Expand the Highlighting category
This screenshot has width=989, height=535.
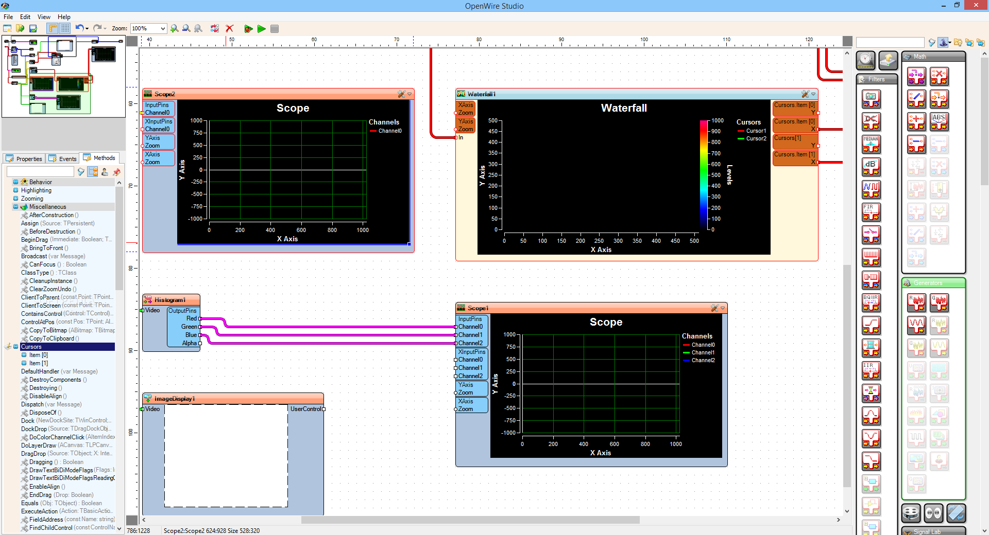(x=16, y=190)
